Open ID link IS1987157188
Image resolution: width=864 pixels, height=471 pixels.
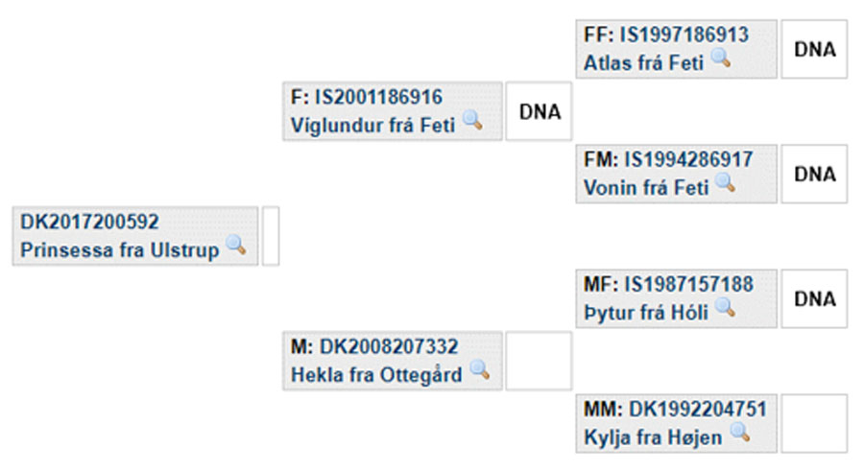[x=688, y=285]
